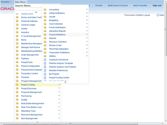Click the Manager Self-Service entry
167x125 pixels.
[31, 47]
